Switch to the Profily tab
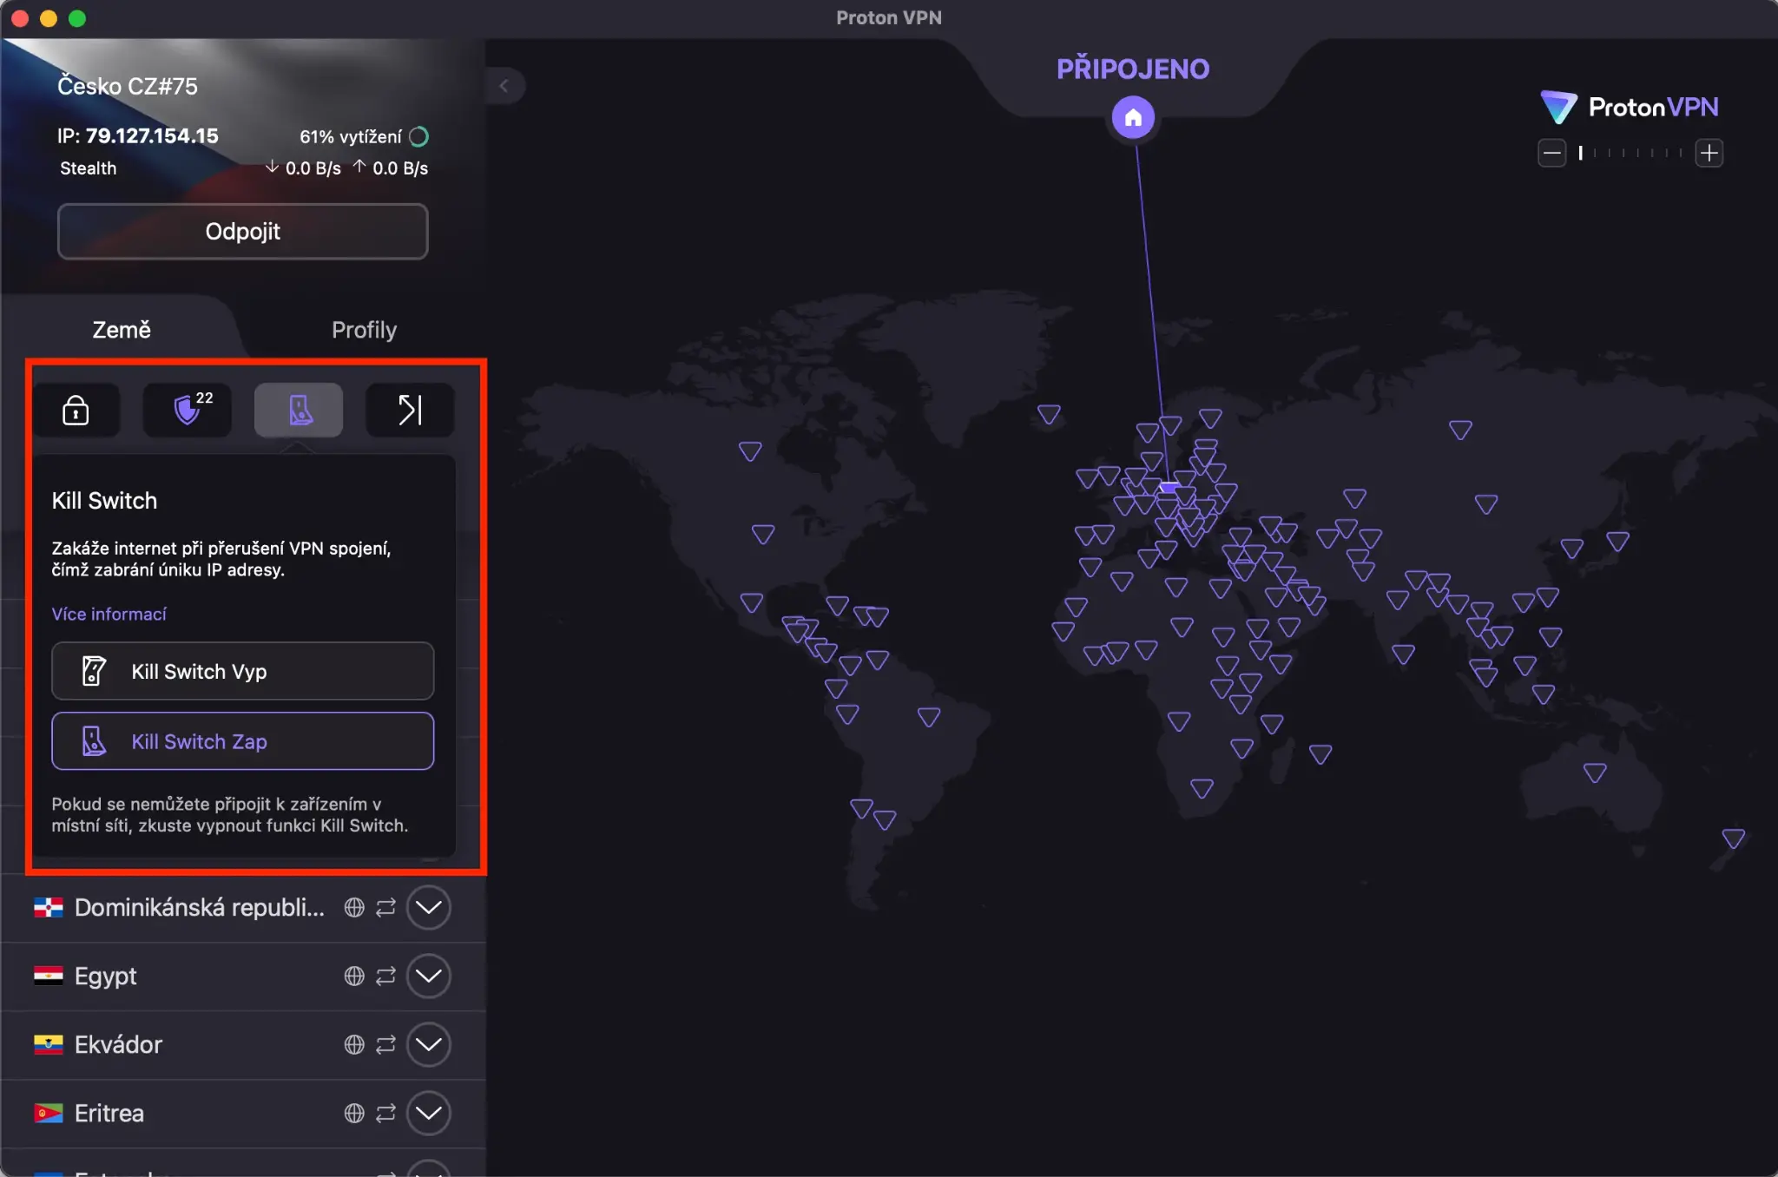Image resolution: width=1778 pixels, height=1177 pixels. (364, 330)
